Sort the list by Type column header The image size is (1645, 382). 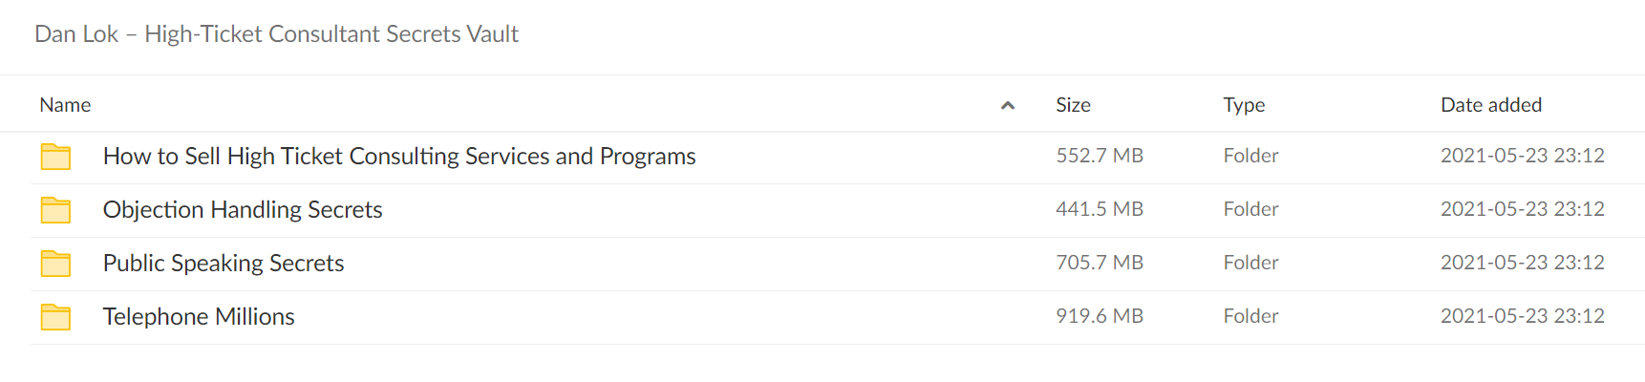pyautogui.click(x=1244, y=105)
